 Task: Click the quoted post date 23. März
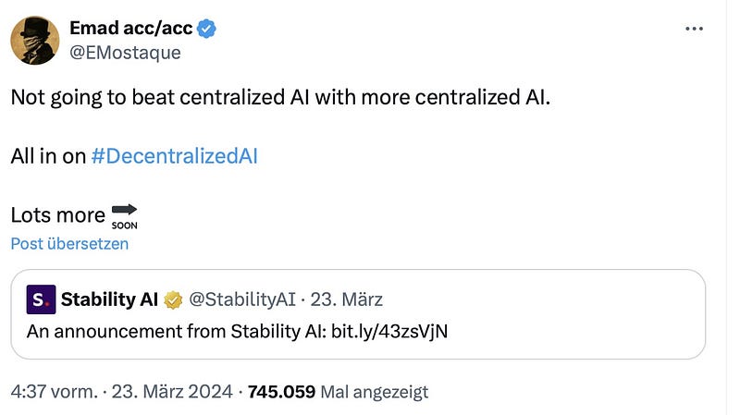click(x=346, y=299)
